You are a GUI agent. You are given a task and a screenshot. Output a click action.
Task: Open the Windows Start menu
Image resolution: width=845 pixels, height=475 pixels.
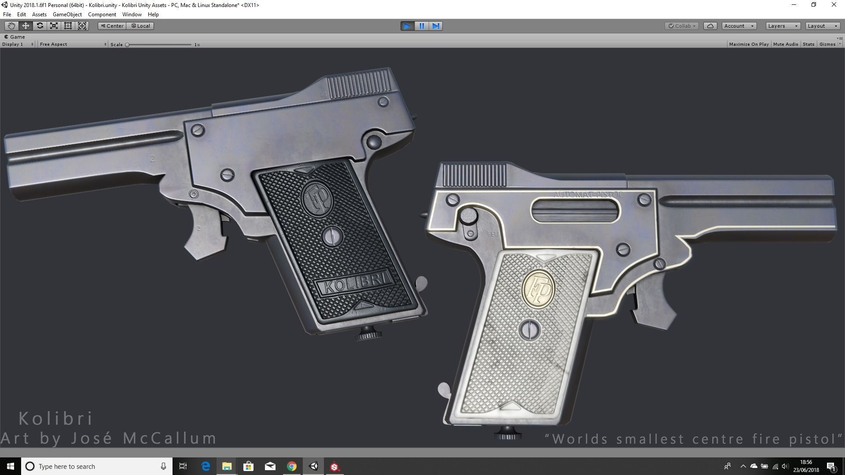point(11,466)
